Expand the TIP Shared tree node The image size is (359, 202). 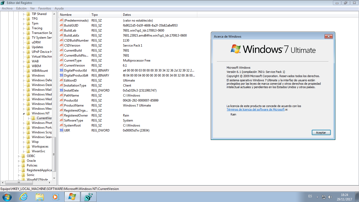click(24, 14)
